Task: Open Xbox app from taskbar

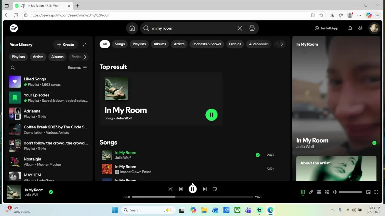Action: click(237, 210)
